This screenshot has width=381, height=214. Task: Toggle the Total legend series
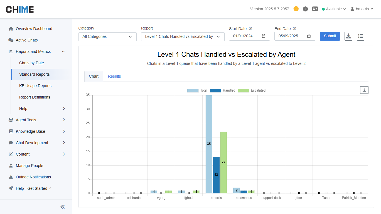tap(197, 90)
